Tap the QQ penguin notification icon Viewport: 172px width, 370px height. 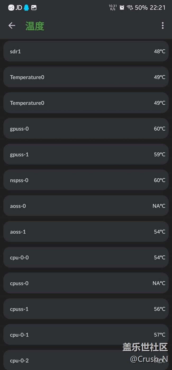(x=26, y=8)
